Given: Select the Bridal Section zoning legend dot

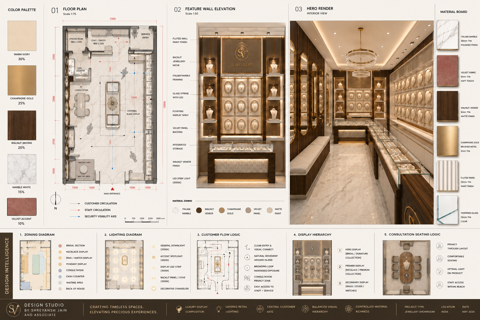Looking at the screenshot, I should point(60,246).
